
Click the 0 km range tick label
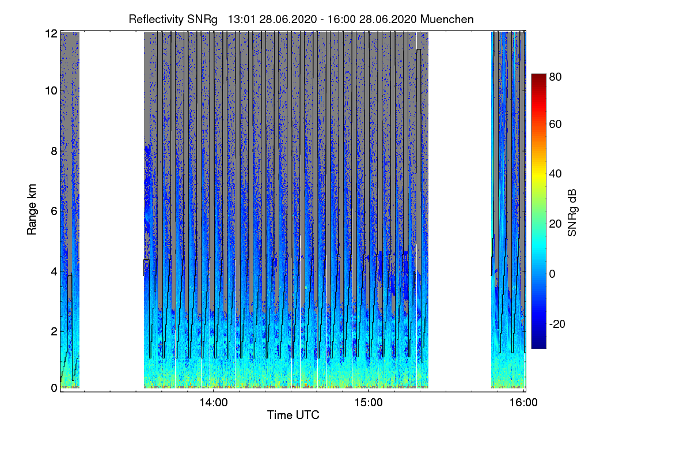pyautogui.click(x=54, y=388)
